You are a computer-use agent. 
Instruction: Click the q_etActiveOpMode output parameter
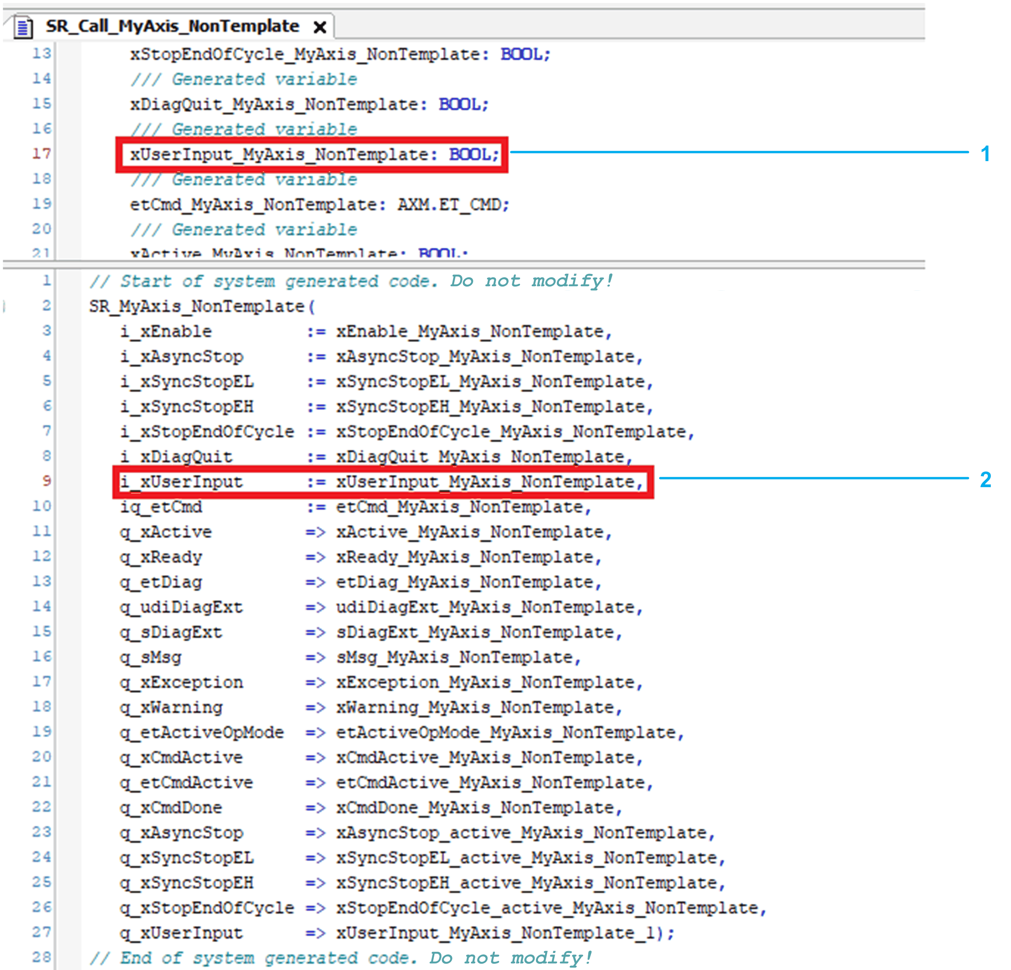pyautogui.click(x=202, y=732)
